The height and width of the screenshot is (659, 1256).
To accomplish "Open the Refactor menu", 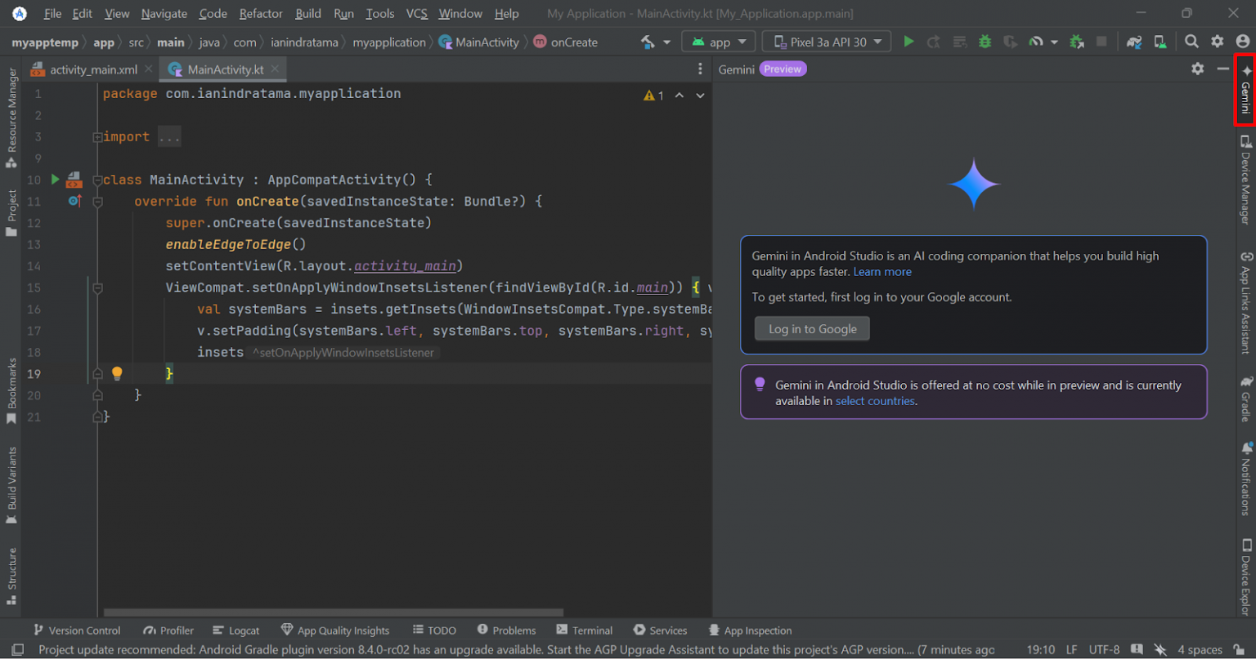I will pyautogui.click(x=260, y=13).
